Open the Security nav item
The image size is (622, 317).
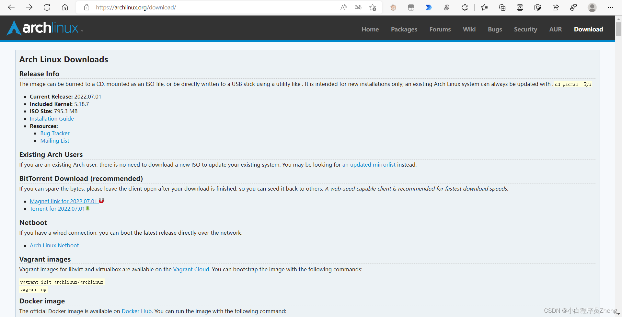(x=525, y=29)
